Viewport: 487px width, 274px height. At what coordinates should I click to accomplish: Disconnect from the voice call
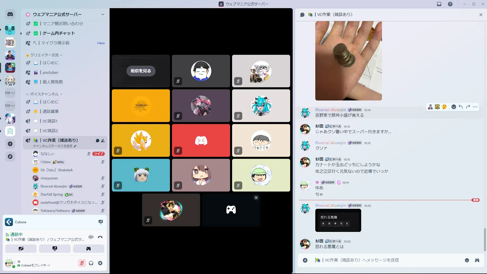[100, 237]
